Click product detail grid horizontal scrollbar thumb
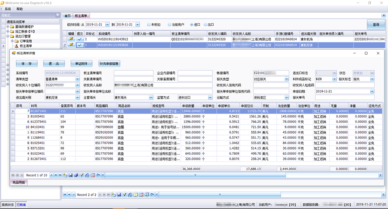 (x=196, y=175)
